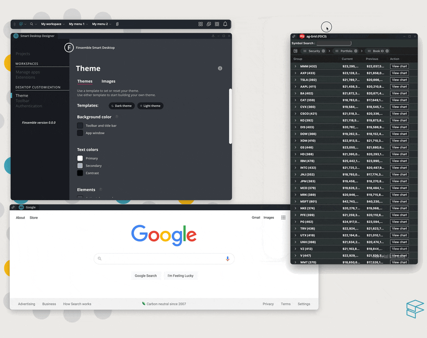Click the I'm Feeling Lucky button
The image size is (427, 338).
click(181, 276)
